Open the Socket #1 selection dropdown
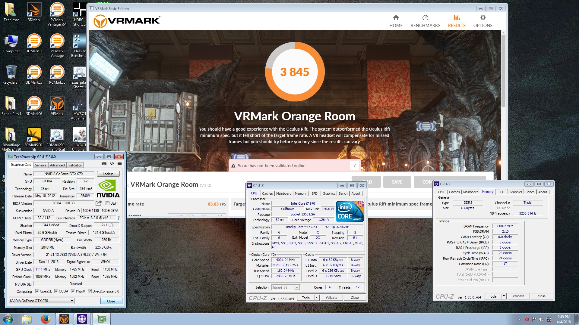This screenshot has width=579, height=325. click(285, 288)
